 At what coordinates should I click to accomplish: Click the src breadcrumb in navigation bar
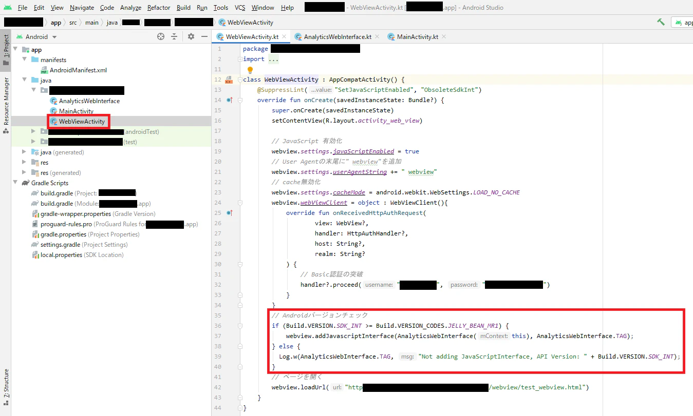(73, 22)
